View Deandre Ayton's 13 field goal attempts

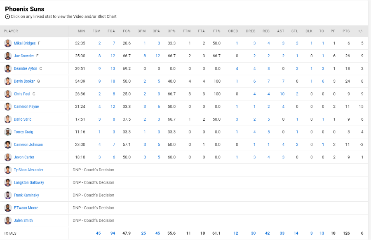pos(113,68)
